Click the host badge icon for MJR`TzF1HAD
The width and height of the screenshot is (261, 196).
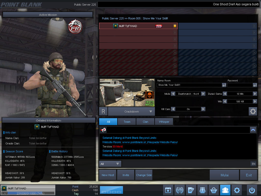(x=175, y=26)
